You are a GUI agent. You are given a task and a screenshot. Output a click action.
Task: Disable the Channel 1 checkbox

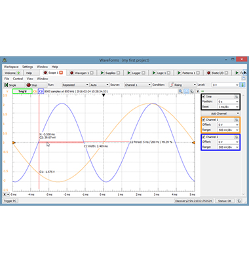tap(204, 120)
